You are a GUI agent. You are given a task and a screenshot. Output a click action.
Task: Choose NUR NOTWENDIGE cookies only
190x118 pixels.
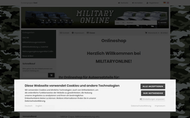[x=153, y=93]
